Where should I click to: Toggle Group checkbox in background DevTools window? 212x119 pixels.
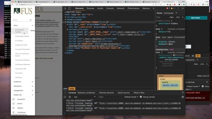click(x=203, y=86)
